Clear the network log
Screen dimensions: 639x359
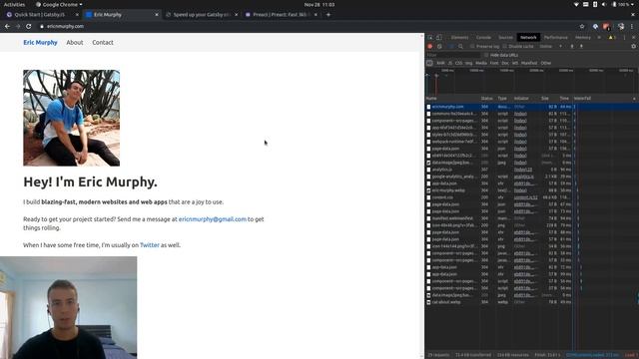pos(439,47)
